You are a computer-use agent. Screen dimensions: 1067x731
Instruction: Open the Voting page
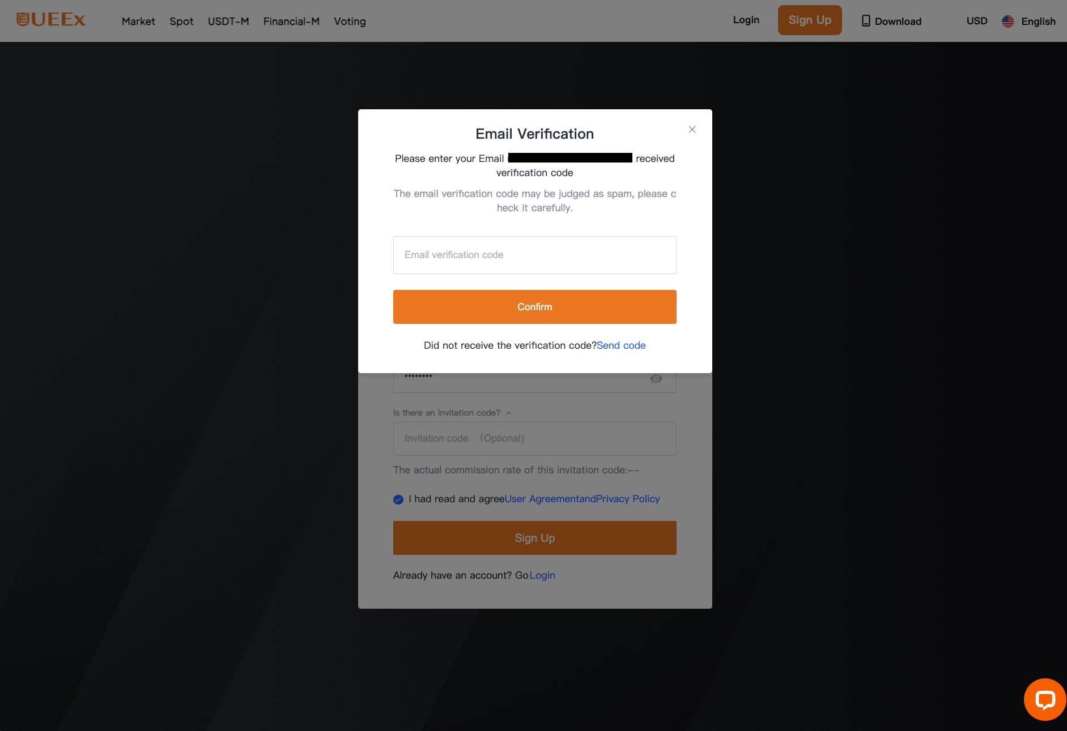350,22
